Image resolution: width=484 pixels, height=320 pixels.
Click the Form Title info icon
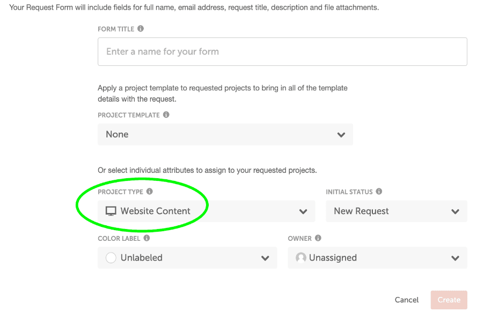pyautogui.click(x=141, y=28)
